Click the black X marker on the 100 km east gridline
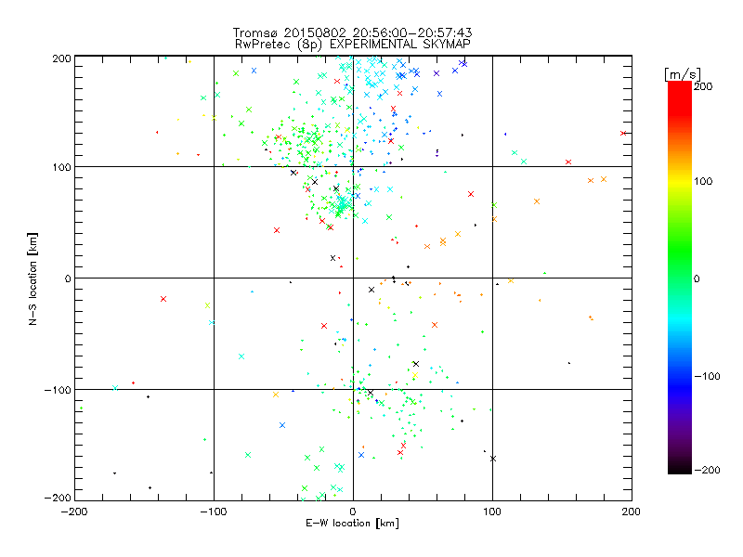Image resolution: width=743 pixels, height=557 pixels. point(493,459)
